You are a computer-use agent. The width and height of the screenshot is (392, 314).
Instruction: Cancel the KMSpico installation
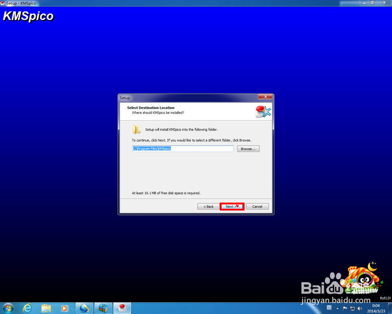(x=257, y=206)
